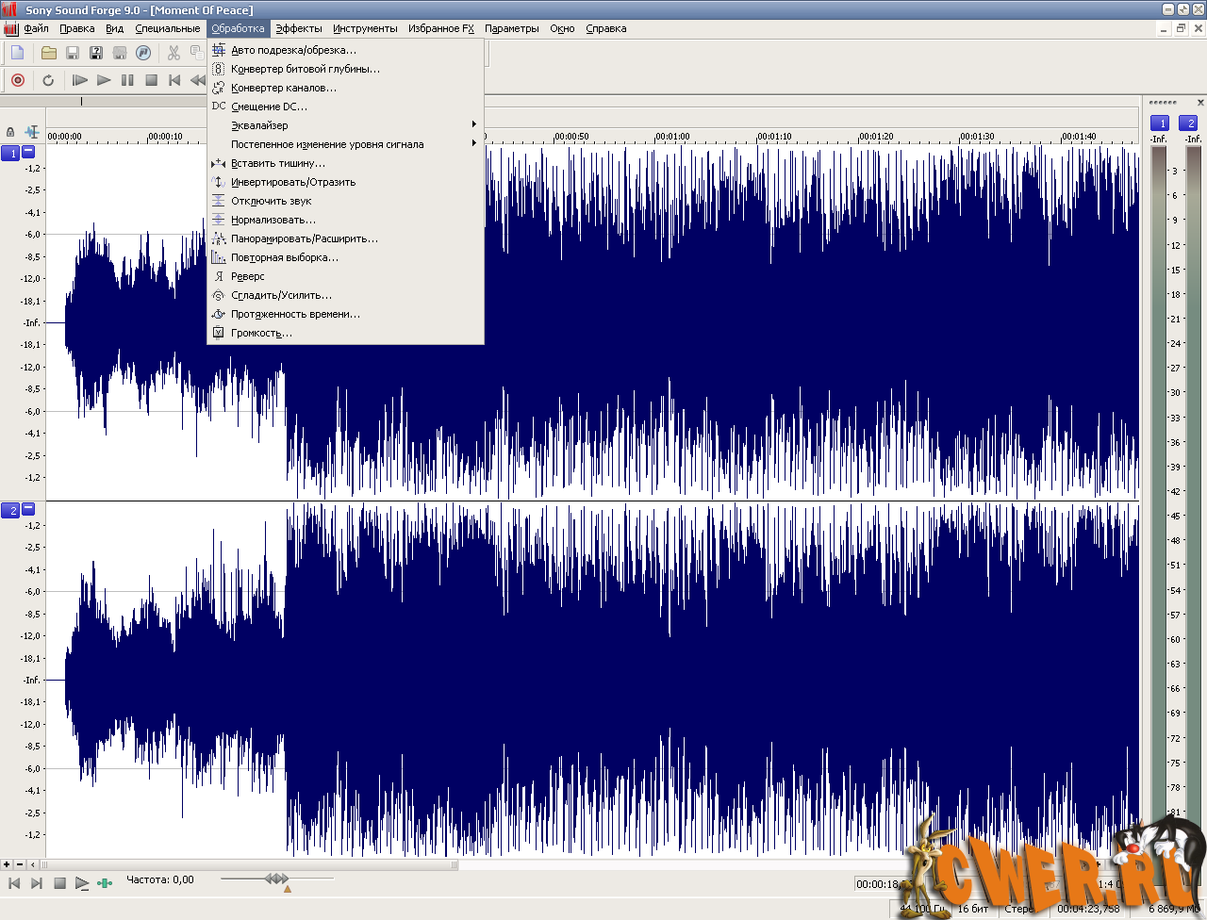Save the file with the floppy disk icon
This screenshot has height=920, width=1207.
click(73, 53)
